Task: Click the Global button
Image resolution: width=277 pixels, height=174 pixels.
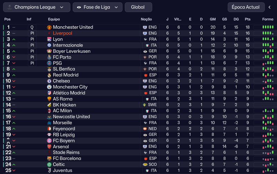Action: 138,7
